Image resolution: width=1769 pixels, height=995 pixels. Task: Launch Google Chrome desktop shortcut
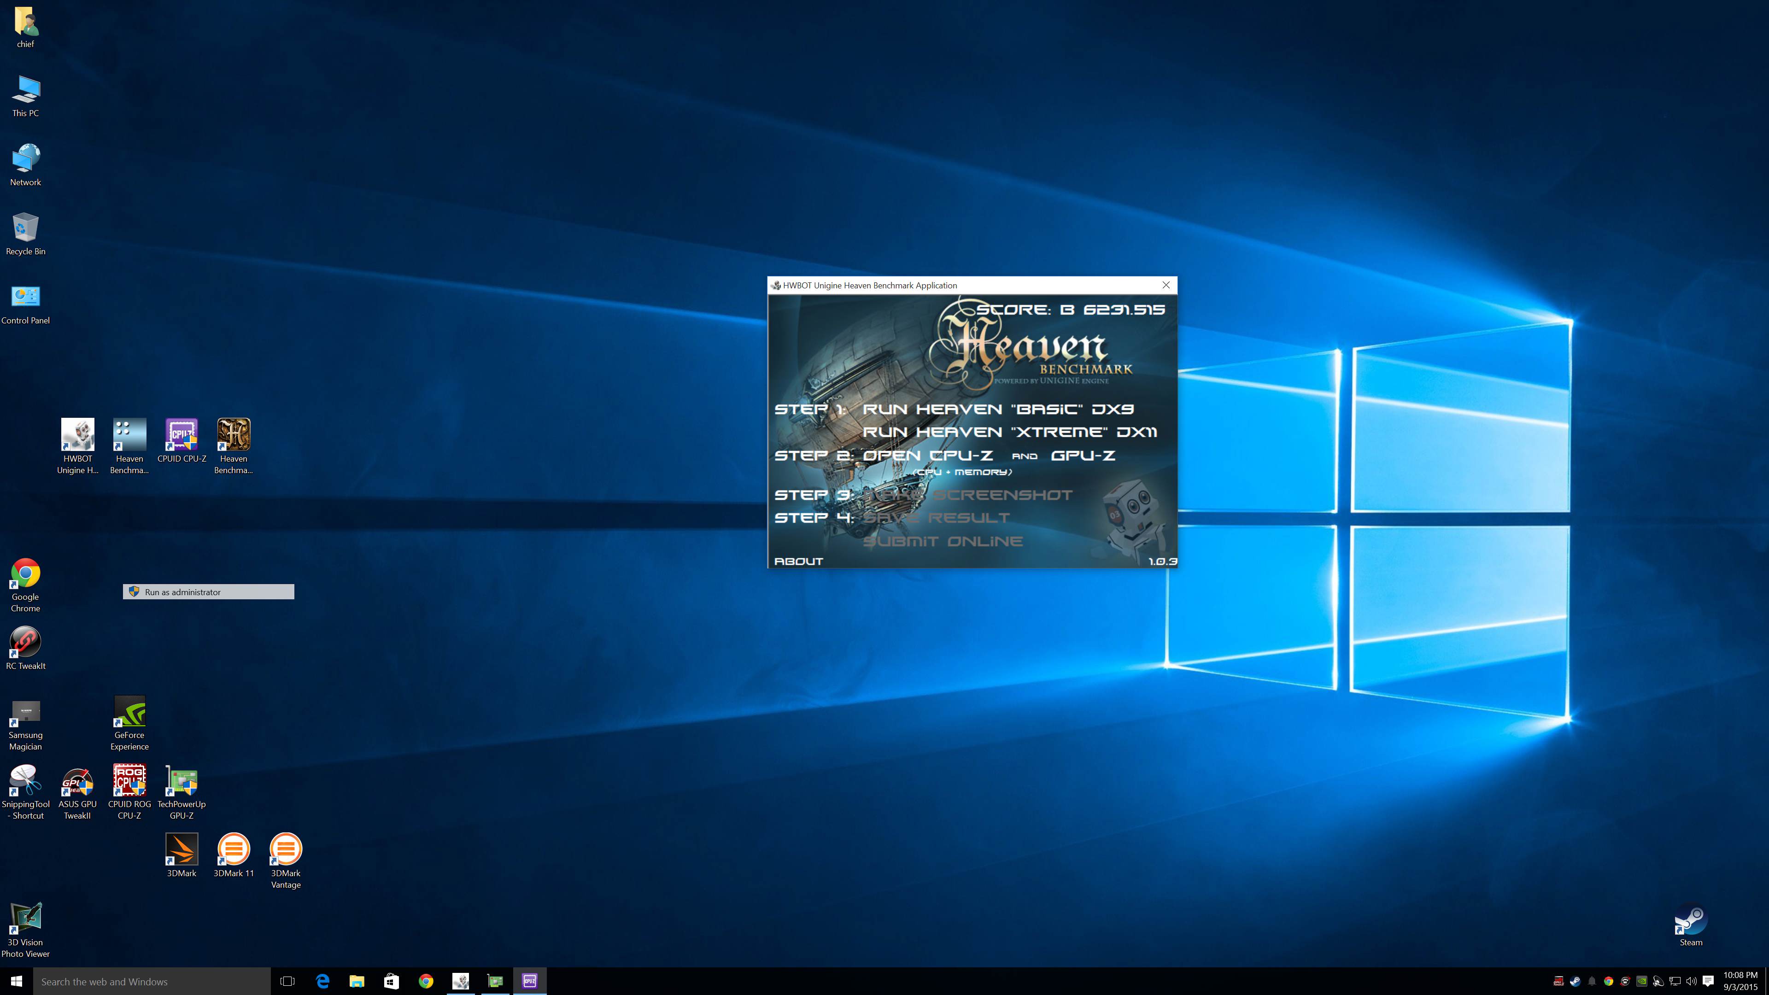point(25,585)
